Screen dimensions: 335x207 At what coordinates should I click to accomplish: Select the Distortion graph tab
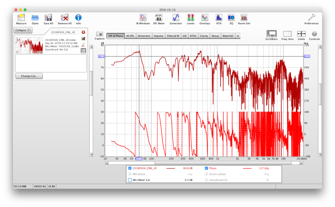(144, 35)
